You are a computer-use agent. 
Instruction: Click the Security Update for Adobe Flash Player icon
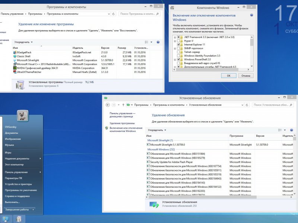tap(148, 162)
